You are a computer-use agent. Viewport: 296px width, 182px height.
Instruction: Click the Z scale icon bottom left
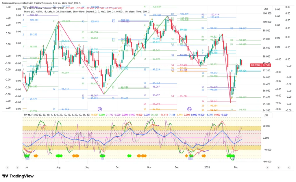(18, 167)
